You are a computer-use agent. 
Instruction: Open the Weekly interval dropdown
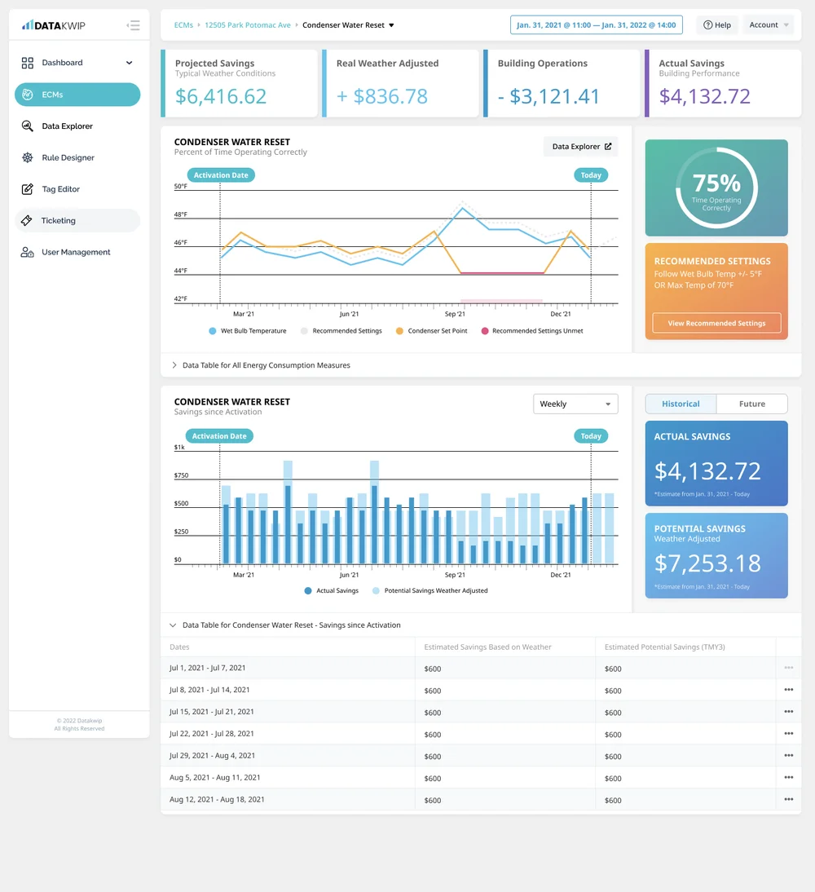575,404
